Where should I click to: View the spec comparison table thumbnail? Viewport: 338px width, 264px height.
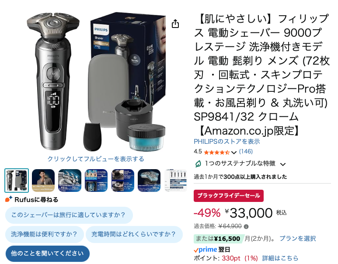[176, 181]
